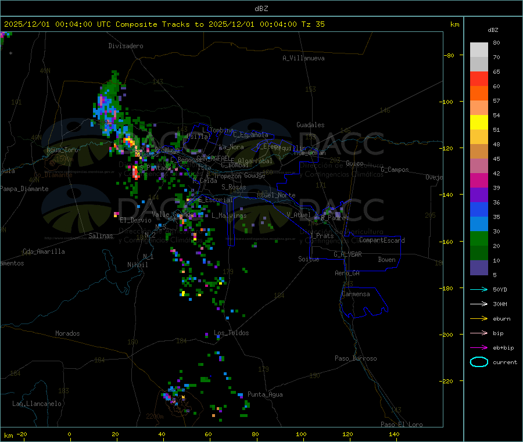
Task: Click the Los_Toldos map label
Action: 231,333
